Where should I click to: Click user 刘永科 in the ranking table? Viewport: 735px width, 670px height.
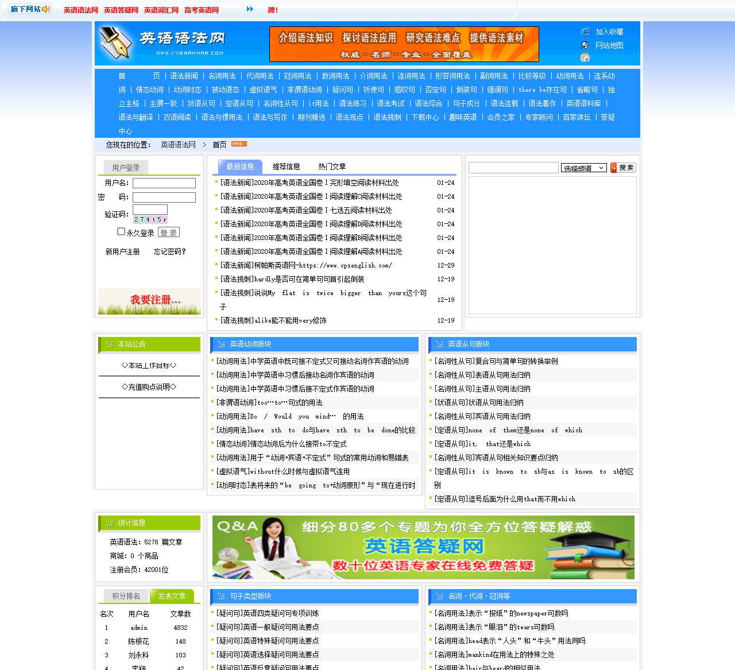click(x=138, y=655)
